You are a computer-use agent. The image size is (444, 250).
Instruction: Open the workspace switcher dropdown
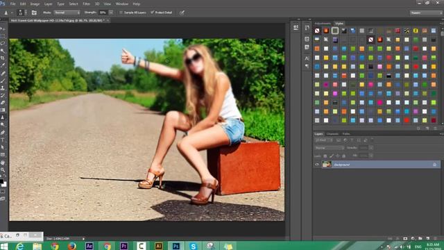pyautogui.click(x=425, y=12)
